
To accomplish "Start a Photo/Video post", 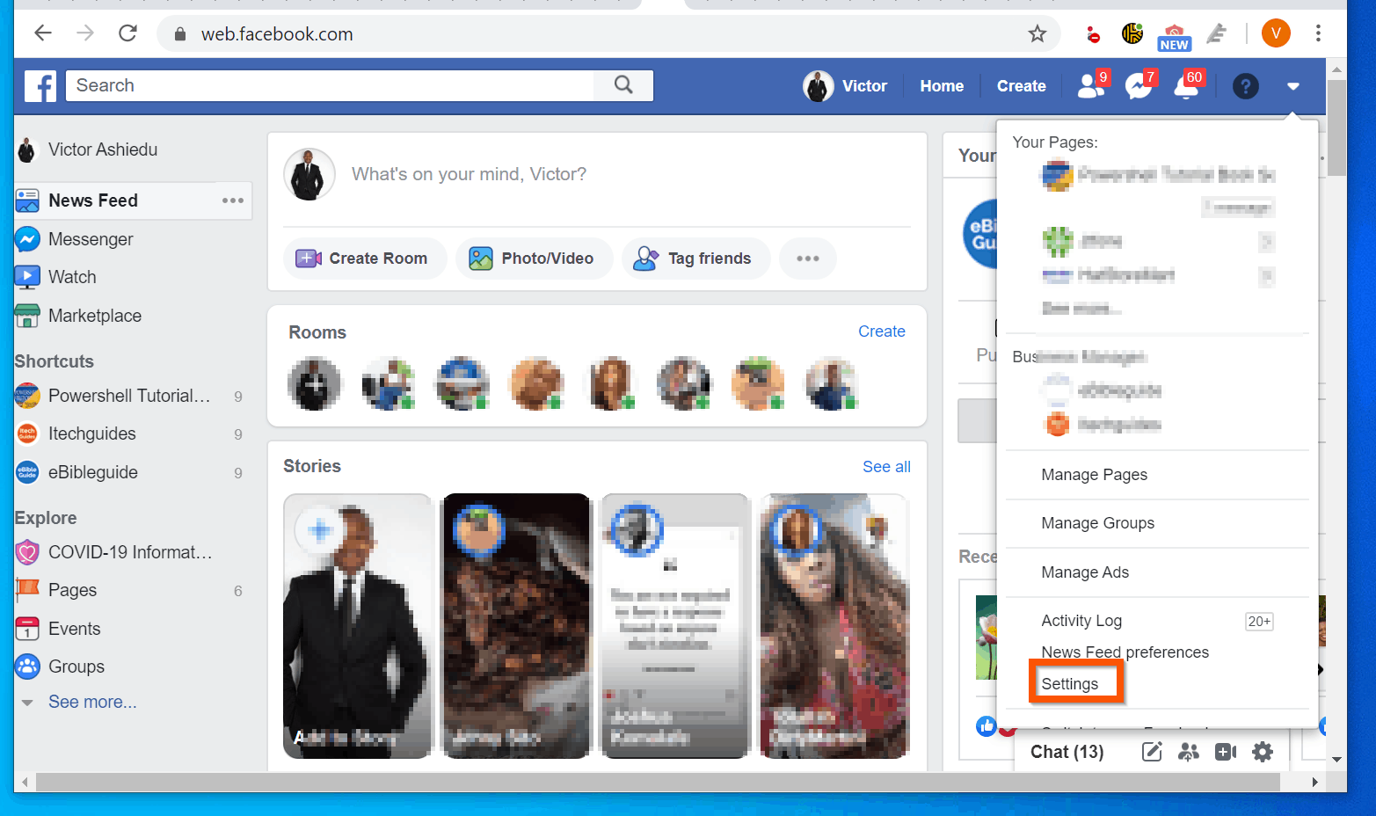I will point(534,258).
